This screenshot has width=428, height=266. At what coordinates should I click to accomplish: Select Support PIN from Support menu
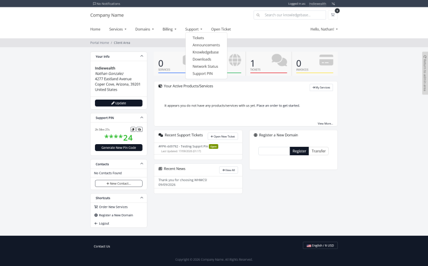[203, 74]
